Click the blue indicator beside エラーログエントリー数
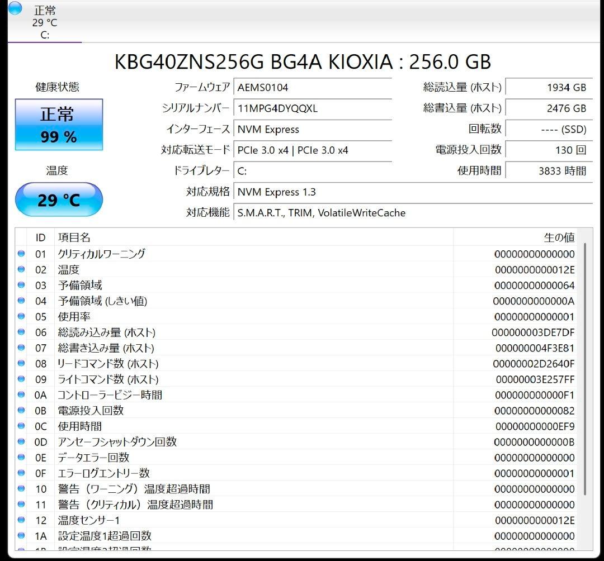Screen dimensions: 604x561 pyautogui.click(x=21, y=473)
